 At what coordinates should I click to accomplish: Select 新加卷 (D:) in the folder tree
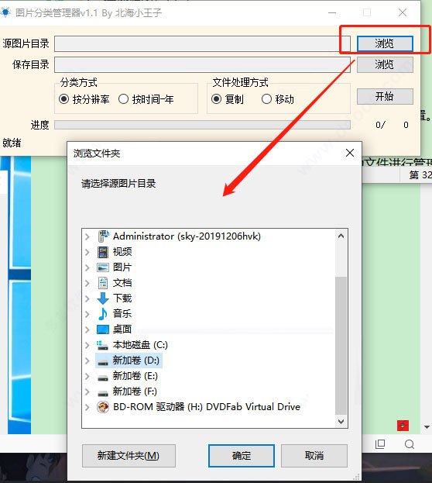tap(129, 361)
